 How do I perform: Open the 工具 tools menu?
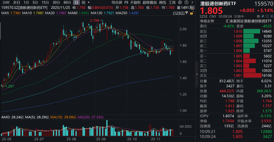pos(172,2)
